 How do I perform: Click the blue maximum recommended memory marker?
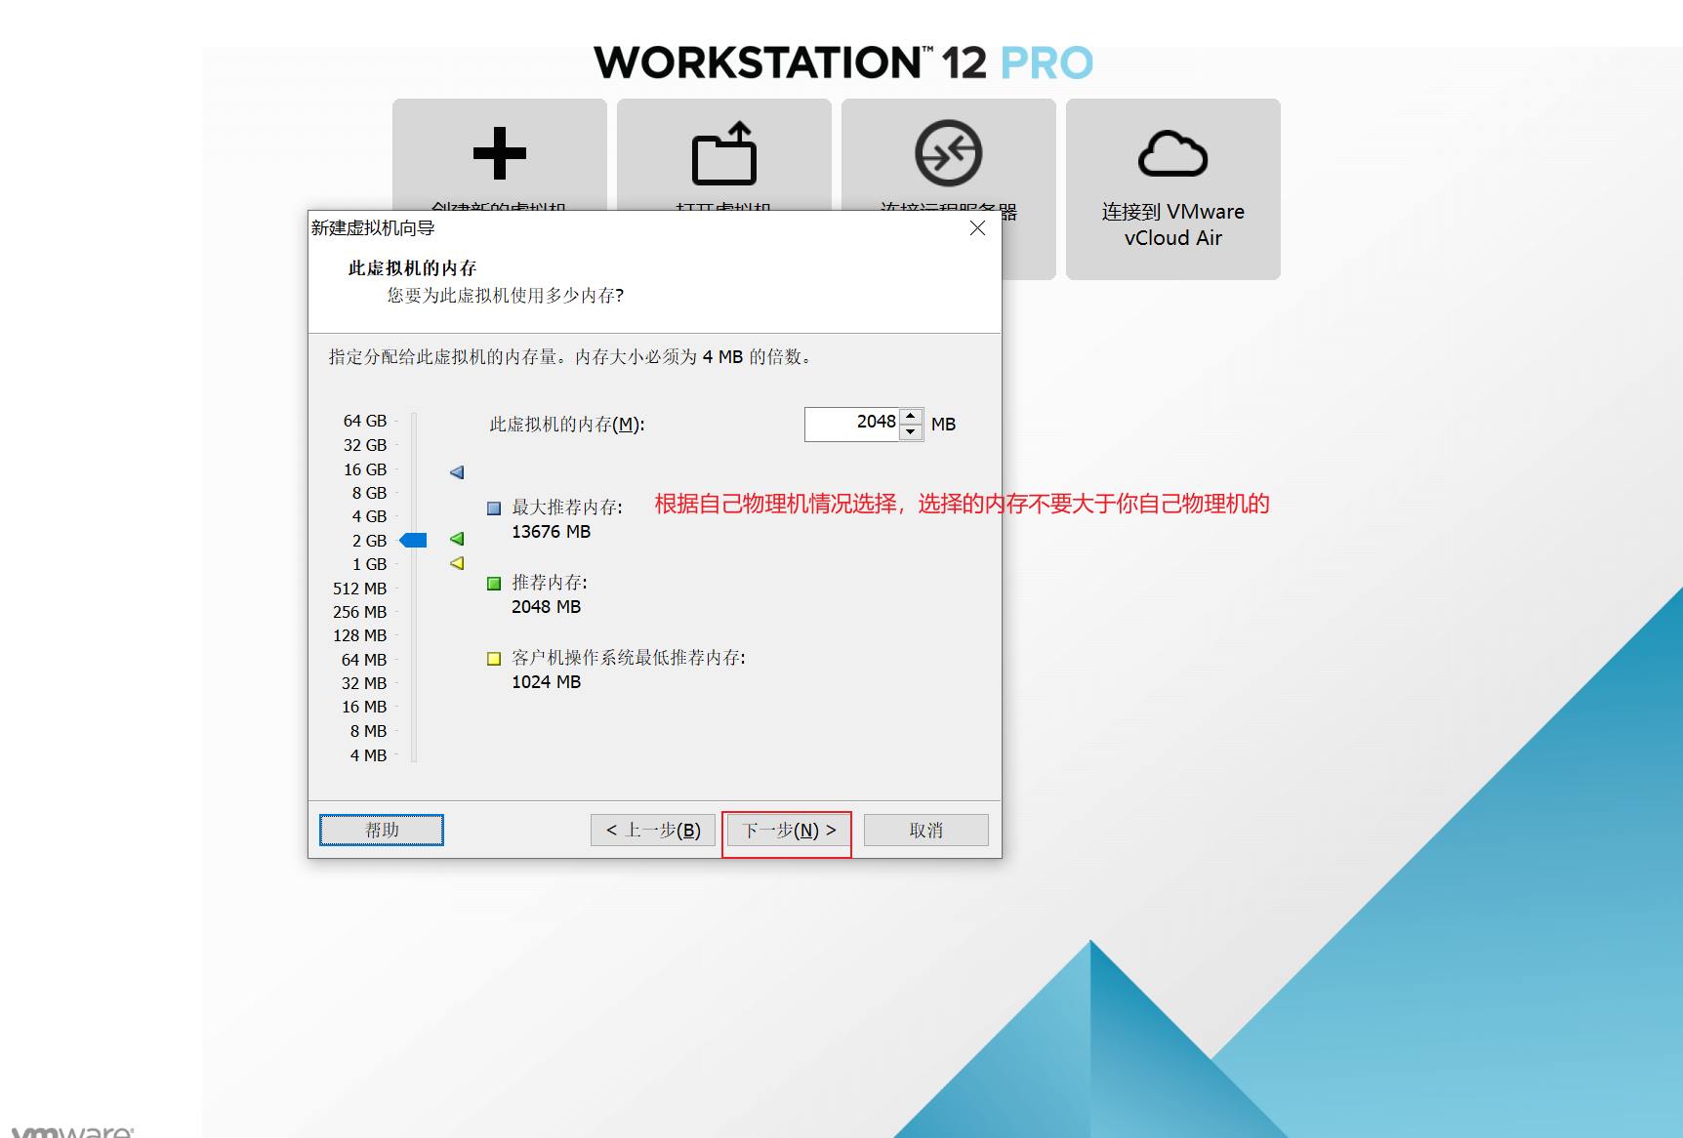tap(457, 472)
